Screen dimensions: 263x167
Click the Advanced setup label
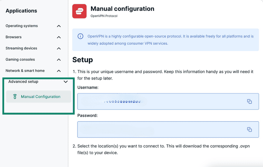pos(23,81)
